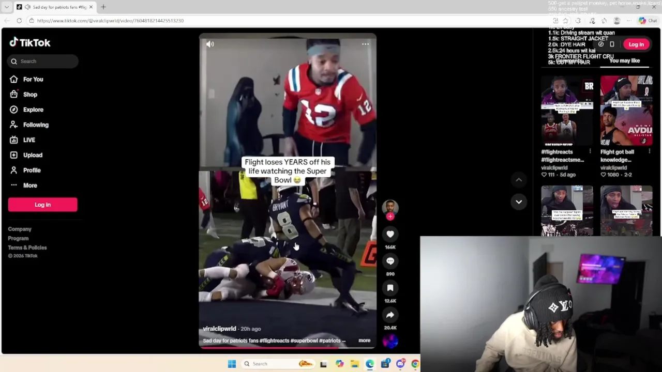Click the Log in button in the header

636,44
